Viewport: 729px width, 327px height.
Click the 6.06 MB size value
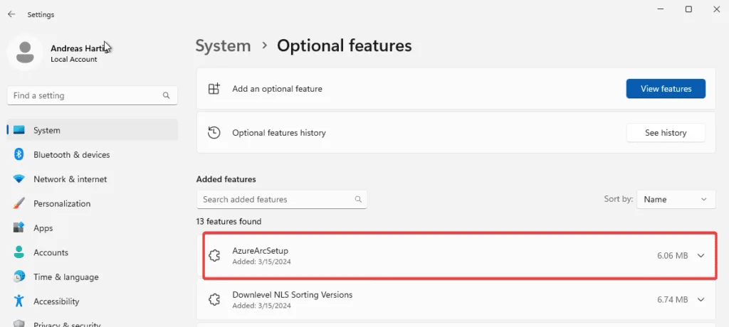click(672, 255)
